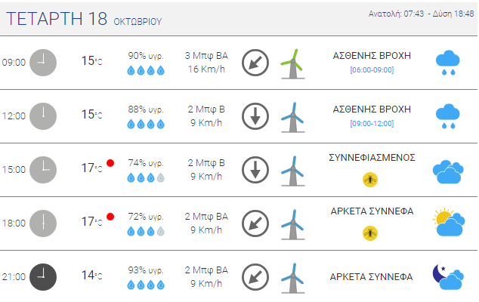Select the ΣΥΝΝΕΦΙΑΣΜΕΝΟΣ forecast label
The image size is (479, 302).
pyautogui.click(x=372, y=158)
